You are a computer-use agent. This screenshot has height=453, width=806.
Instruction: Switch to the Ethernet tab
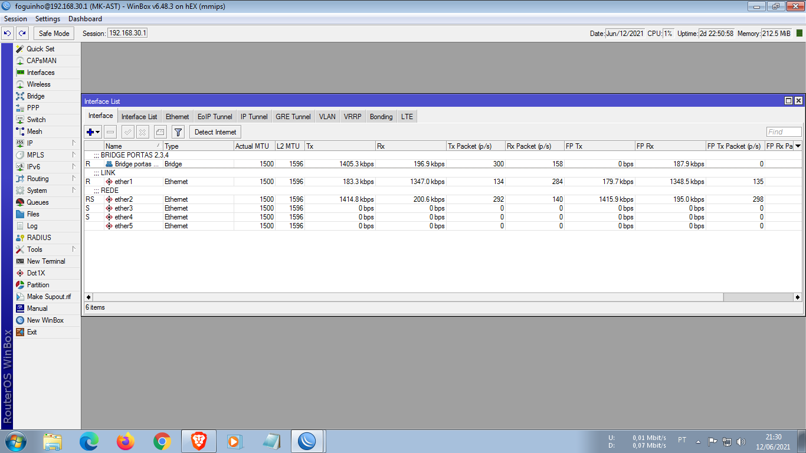(x=178, y=117)
